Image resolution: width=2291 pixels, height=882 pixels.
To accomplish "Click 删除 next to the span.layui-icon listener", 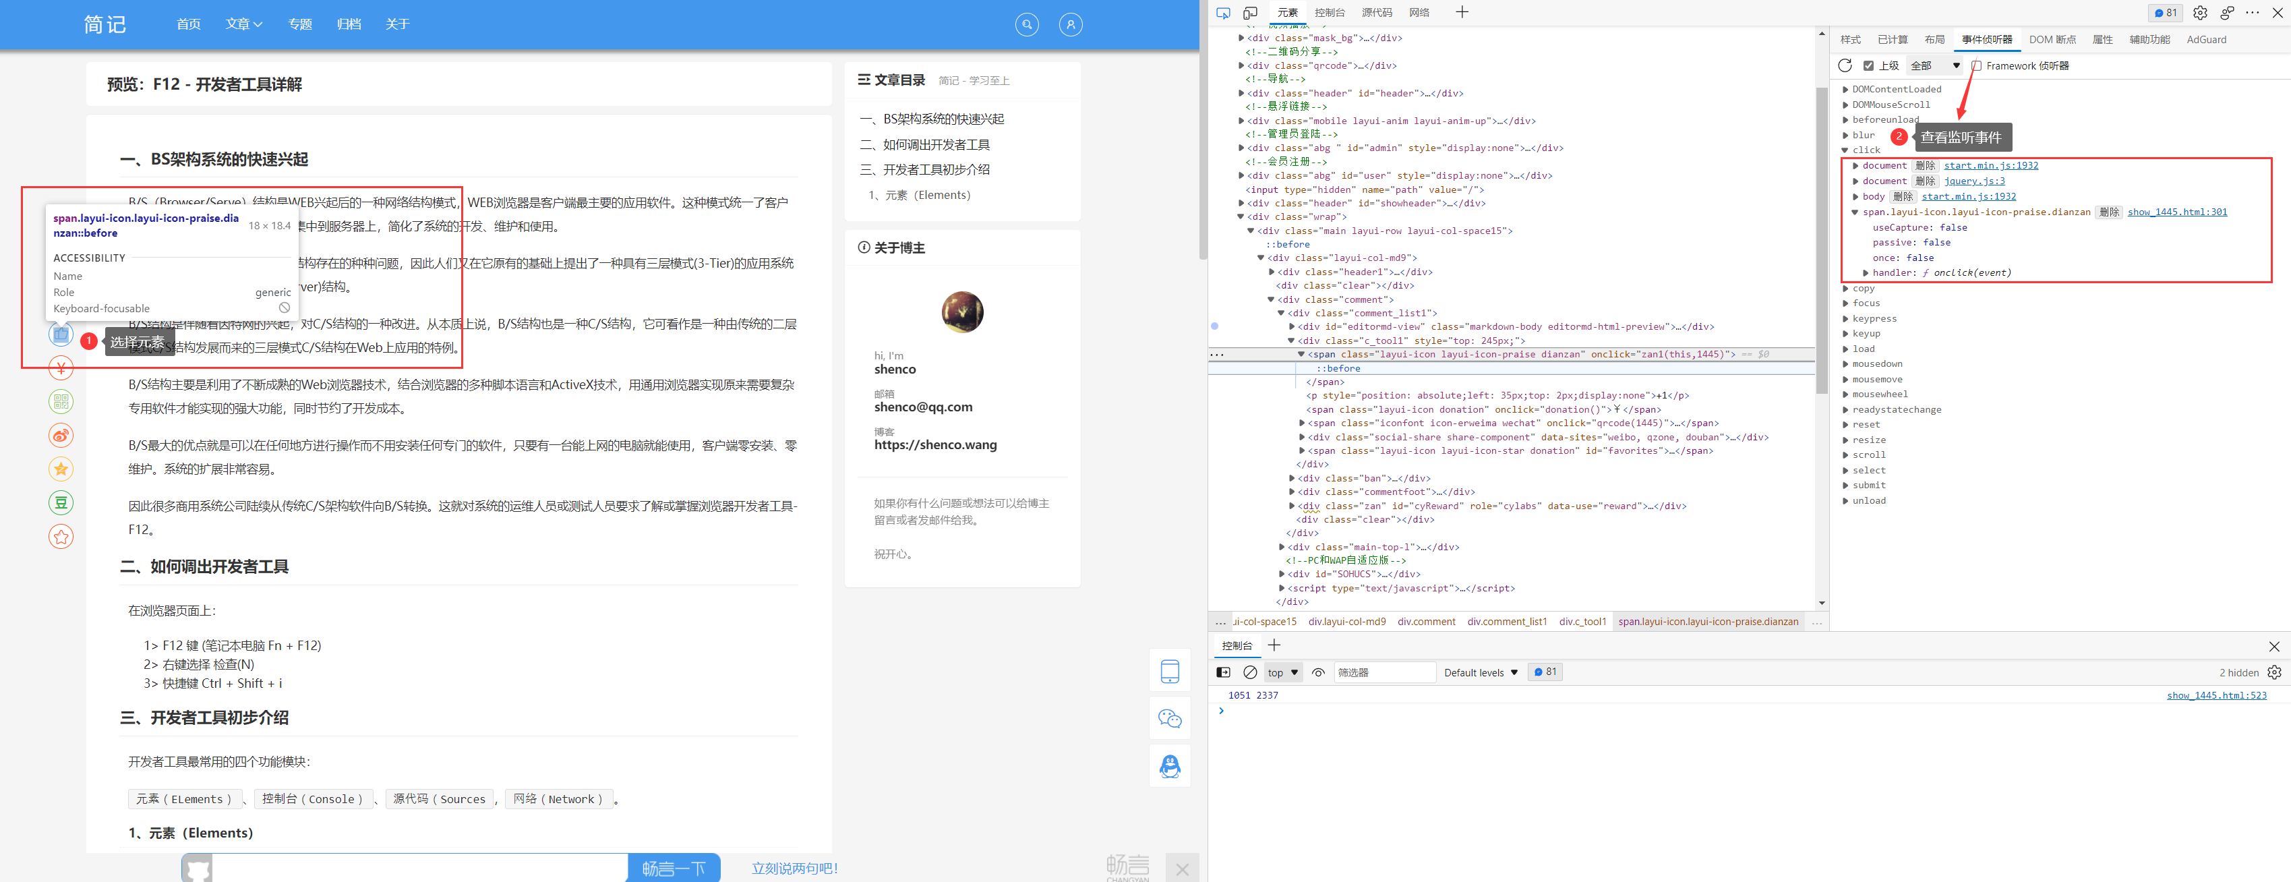I will [2109, 212].
